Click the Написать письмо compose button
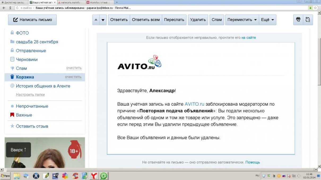The image size is (321, 180). pyautogui.click(x=32, y=20)
